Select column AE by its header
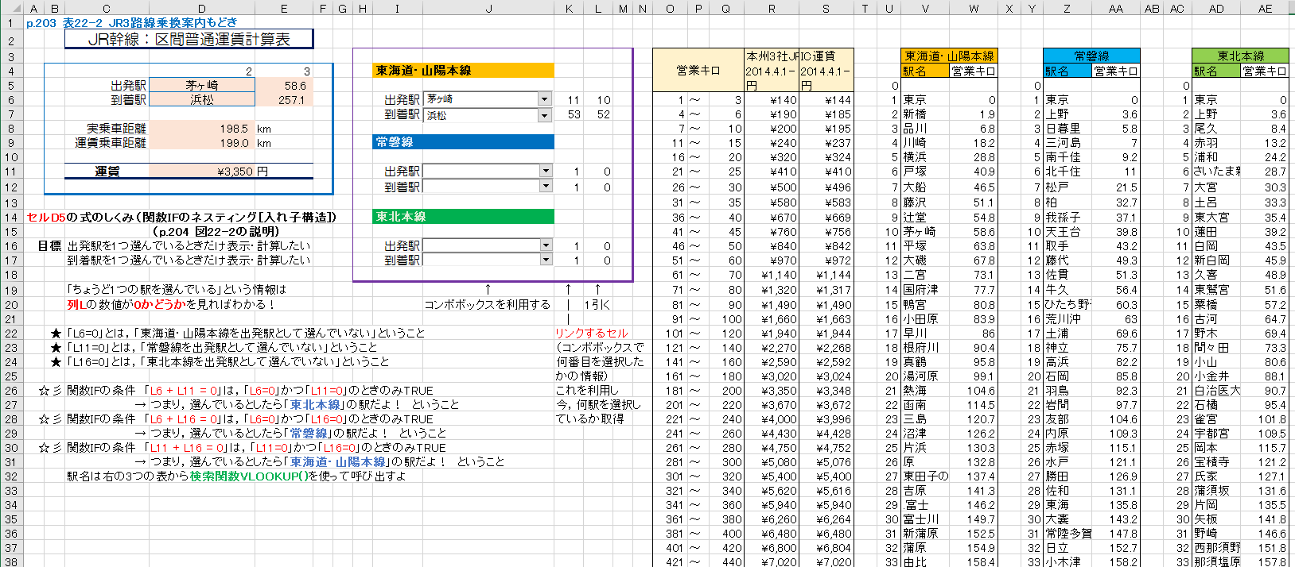The image size is (1295, 567). click(1265, 9)
